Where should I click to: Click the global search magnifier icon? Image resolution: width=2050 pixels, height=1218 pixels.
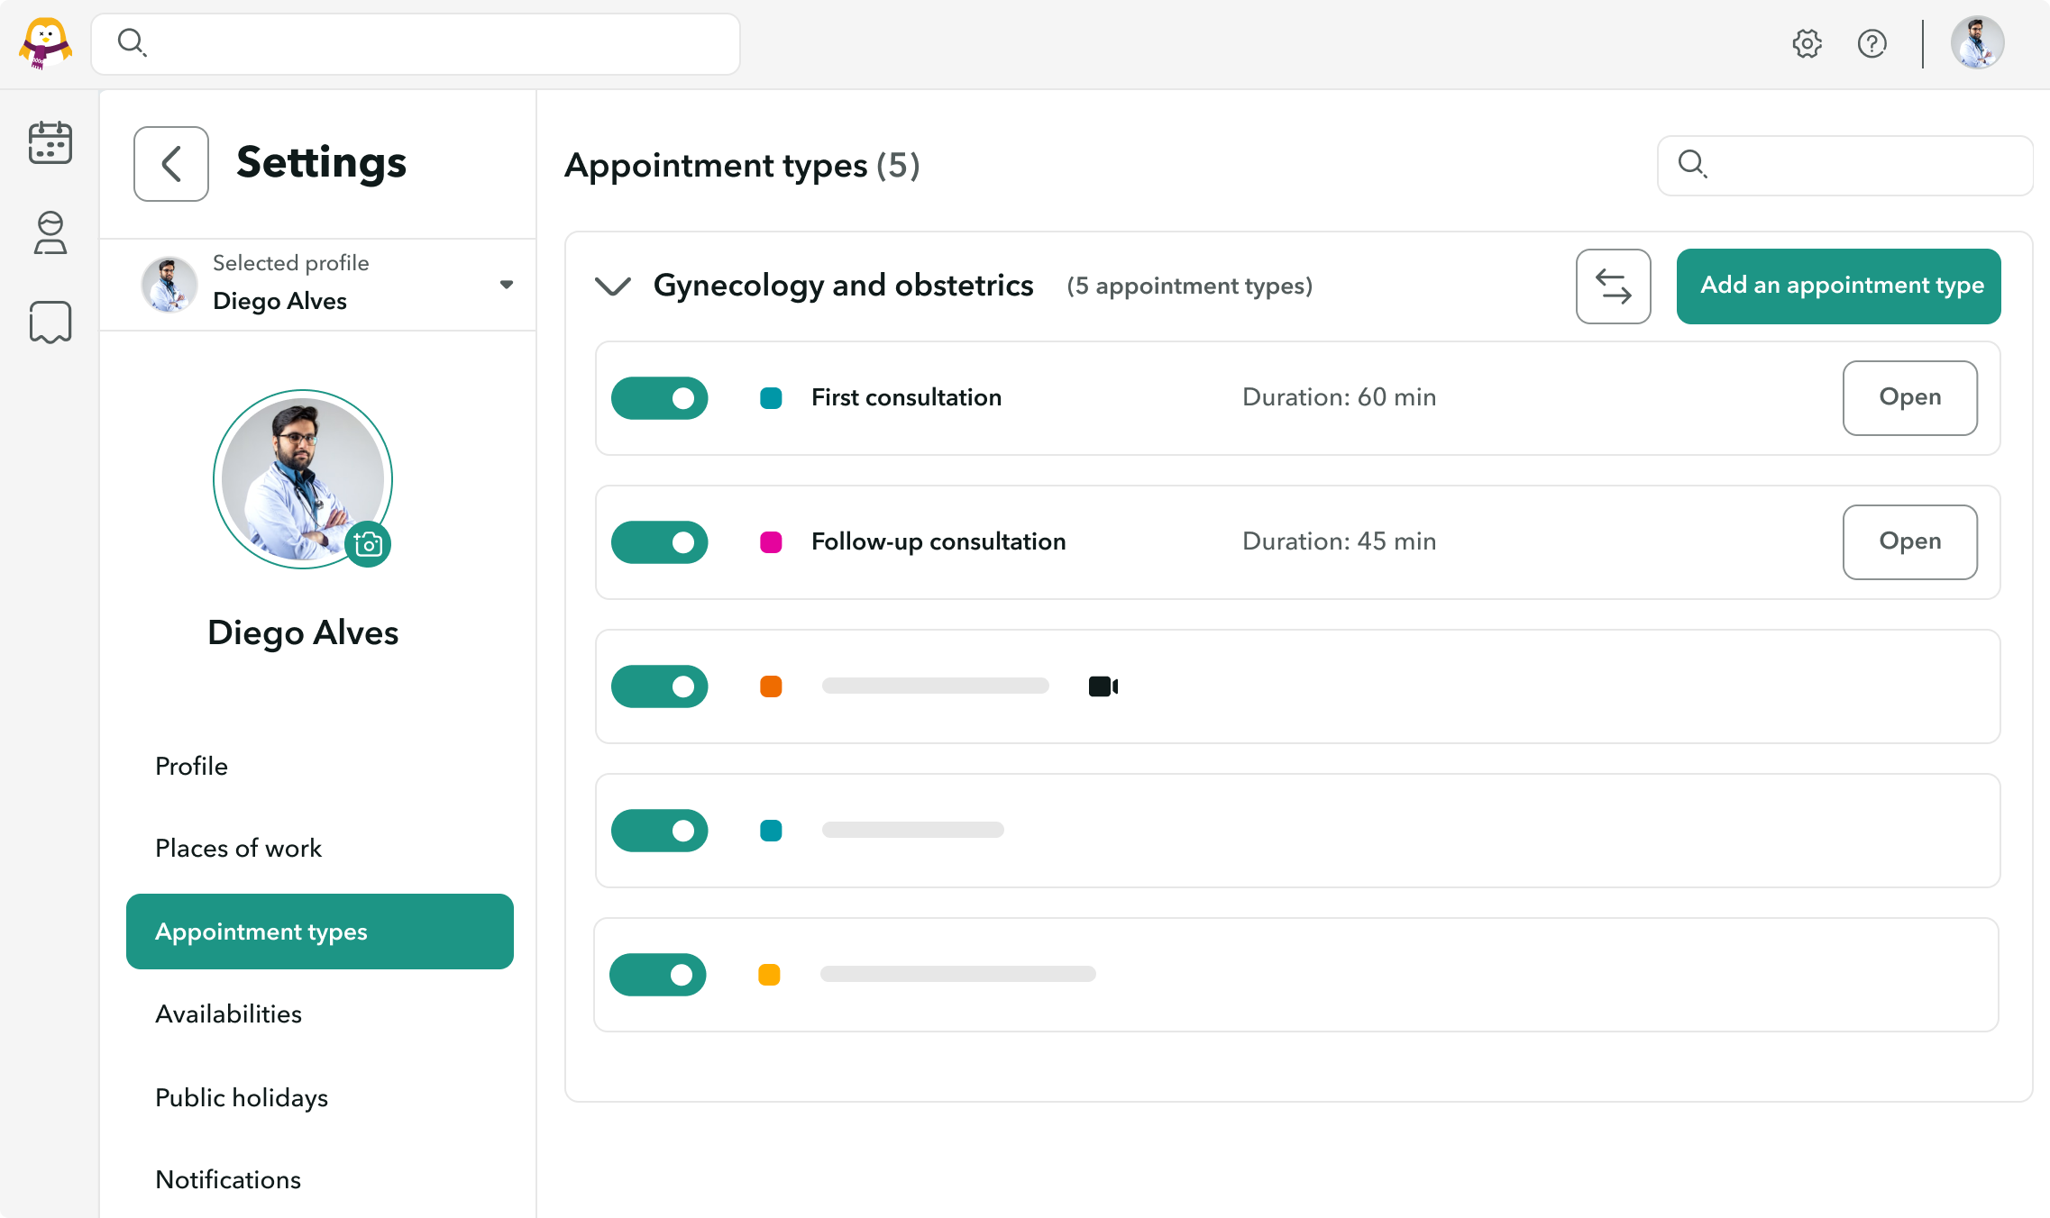[x=132, y=42]
